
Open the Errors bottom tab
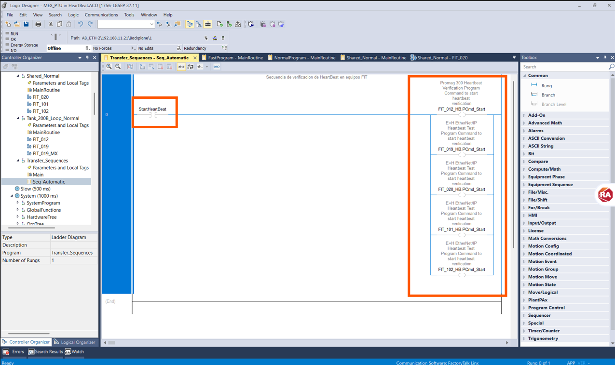click(14, 352)
